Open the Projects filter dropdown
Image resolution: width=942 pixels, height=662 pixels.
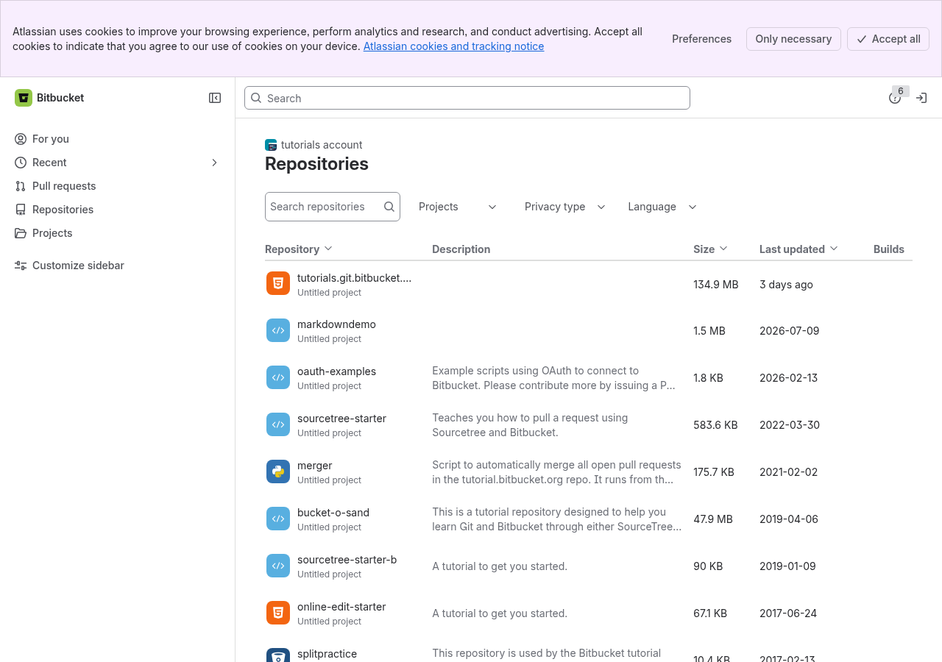(458, 207)
